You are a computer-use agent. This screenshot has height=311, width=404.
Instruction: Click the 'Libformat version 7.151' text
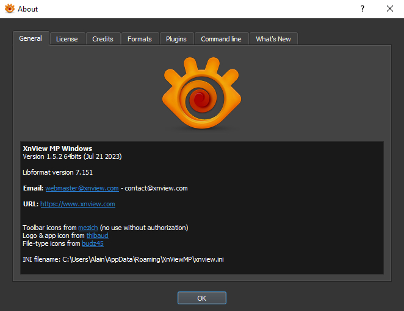(x=57, y=172)
